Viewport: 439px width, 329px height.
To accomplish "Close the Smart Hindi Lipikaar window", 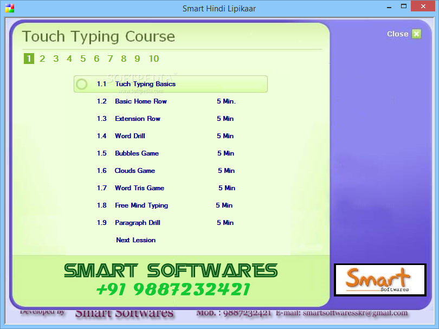I will point(423,6).
